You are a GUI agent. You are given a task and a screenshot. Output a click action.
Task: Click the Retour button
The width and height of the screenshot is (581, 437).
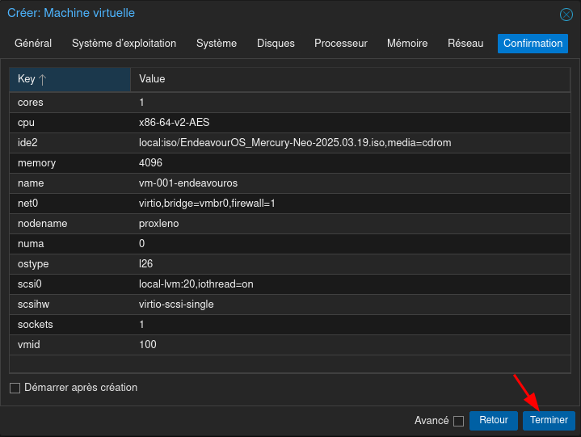tap(493, 420)
